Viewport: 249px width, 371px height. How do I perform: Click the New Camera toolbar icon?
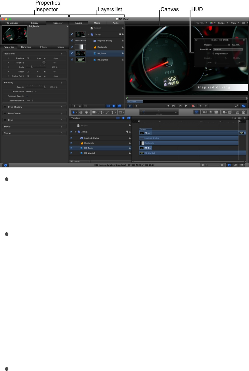click(204, 112)
